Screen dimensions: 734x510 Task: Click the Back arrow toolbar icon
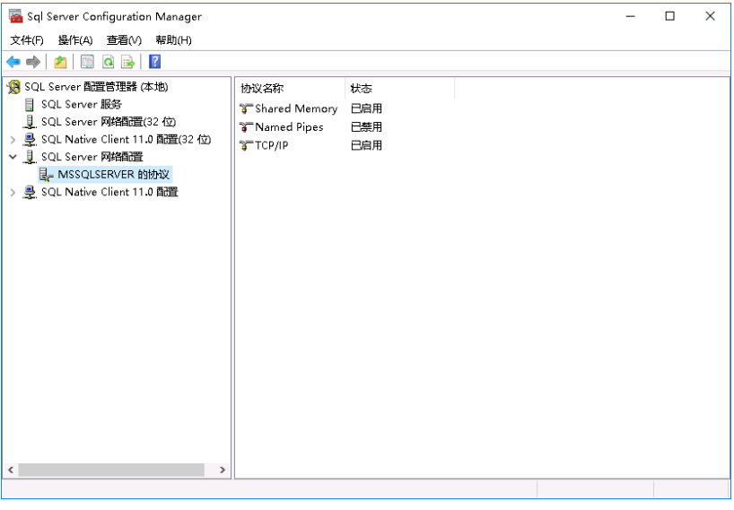[x=13, y=61]
